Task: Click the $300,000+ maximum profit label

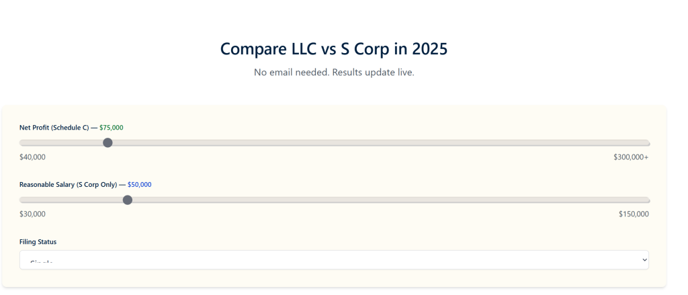Action: pos(631,157)
